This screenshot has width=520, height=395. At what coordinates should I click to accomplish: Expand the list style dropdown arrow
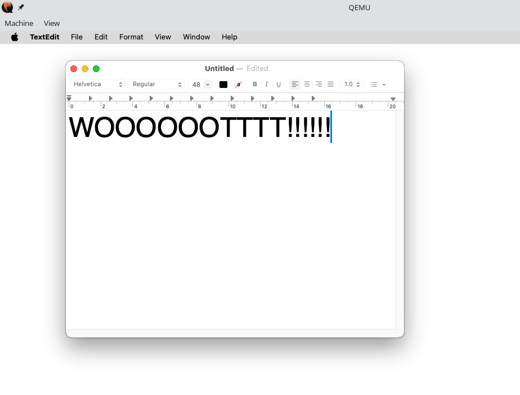tap(384, 85)
